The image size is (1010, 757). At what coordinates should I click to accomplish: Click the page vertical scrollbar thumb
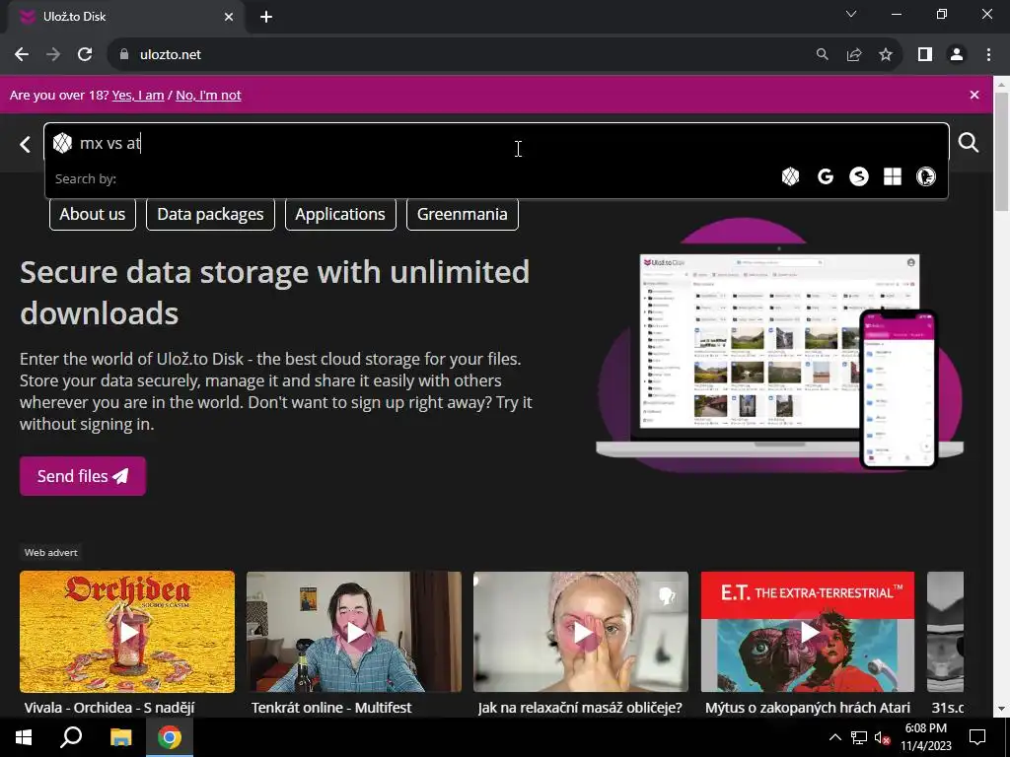1001,151
